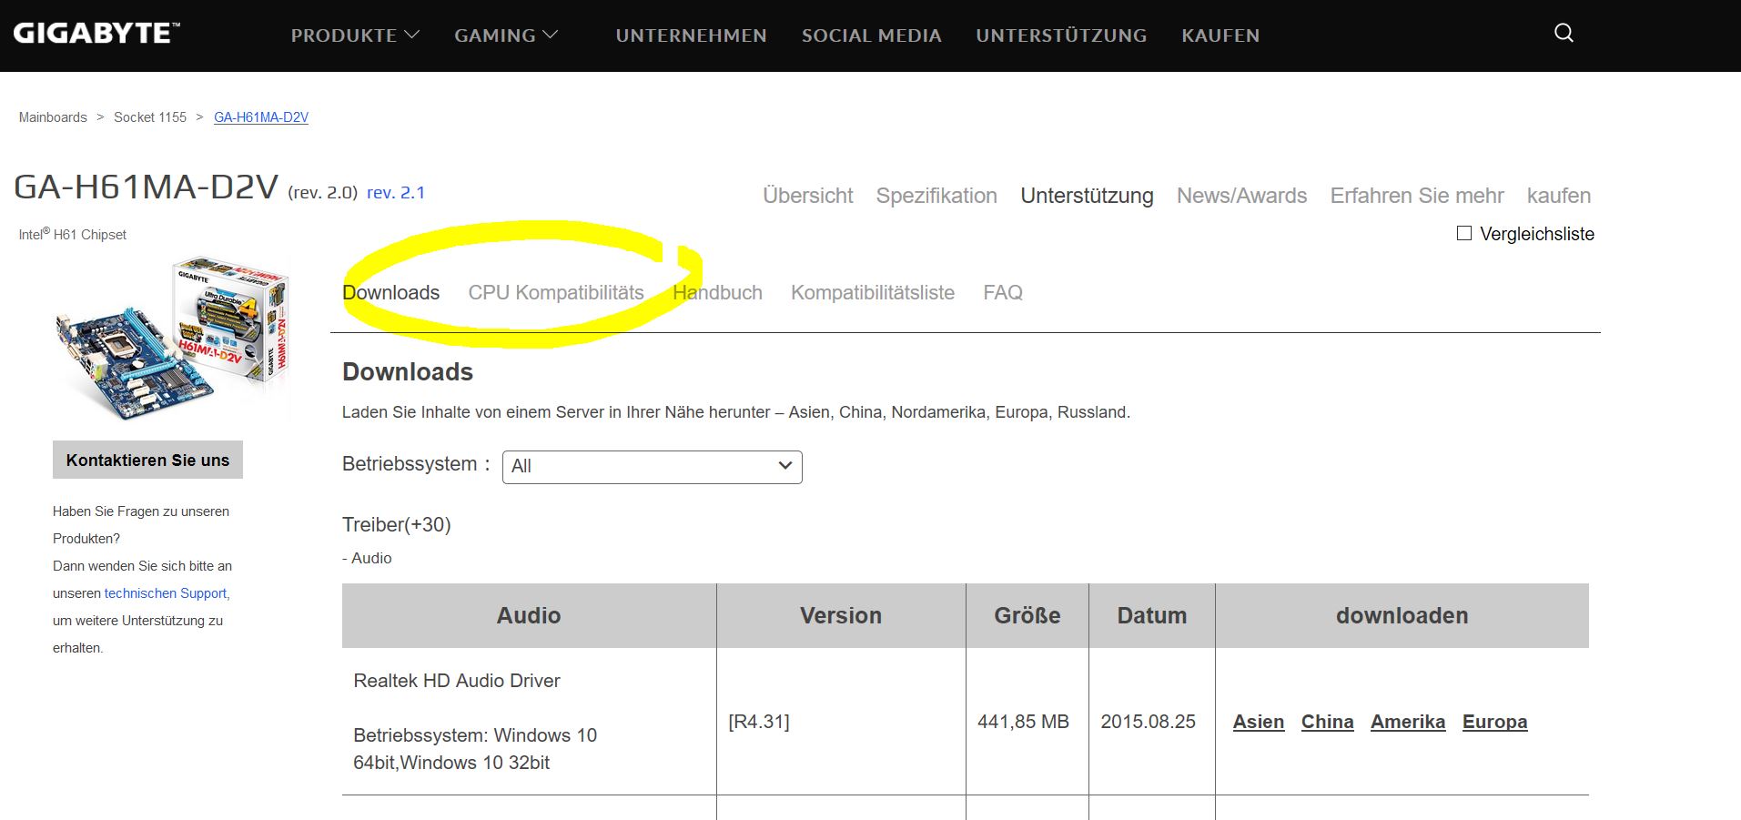
Task: Open the Kompatibilitätsliste sub-tab
Action: (x=873, y=292)
